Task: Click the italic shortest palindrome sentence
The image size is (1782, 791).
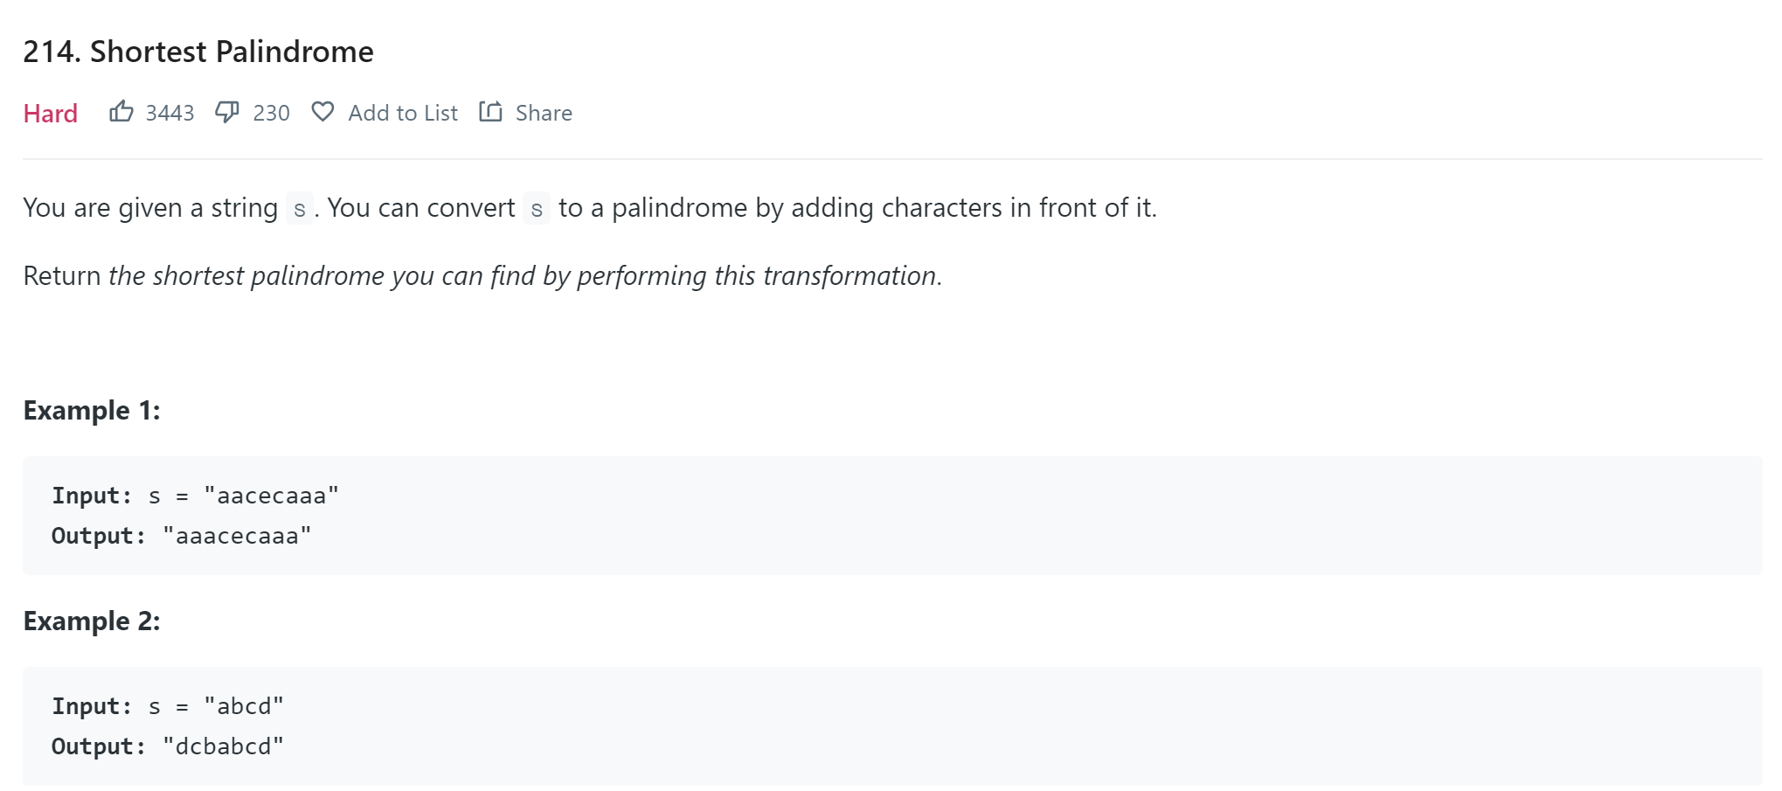Action: coord(524,276)
